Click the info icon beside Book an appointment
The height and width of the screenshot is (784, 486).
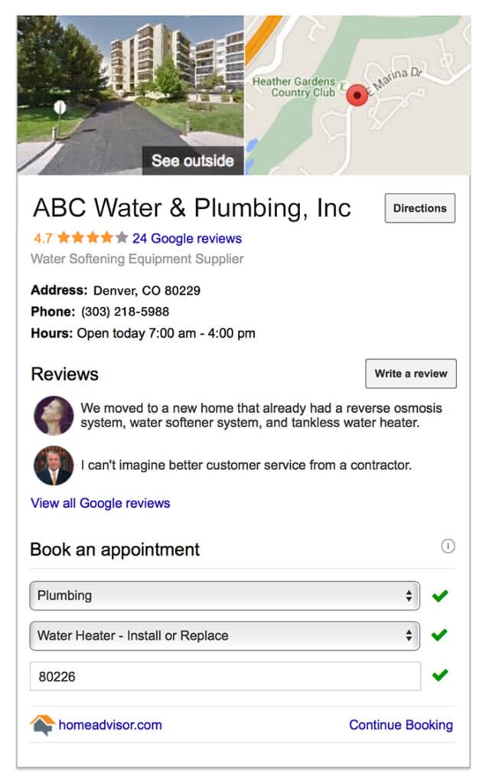(x=448, y=547)
